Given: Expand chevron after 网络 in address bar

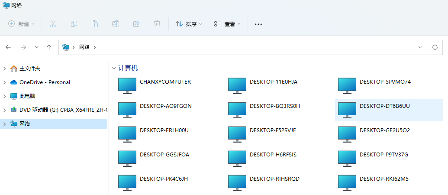Looking at the screenshot, I should tap(95, 47).
